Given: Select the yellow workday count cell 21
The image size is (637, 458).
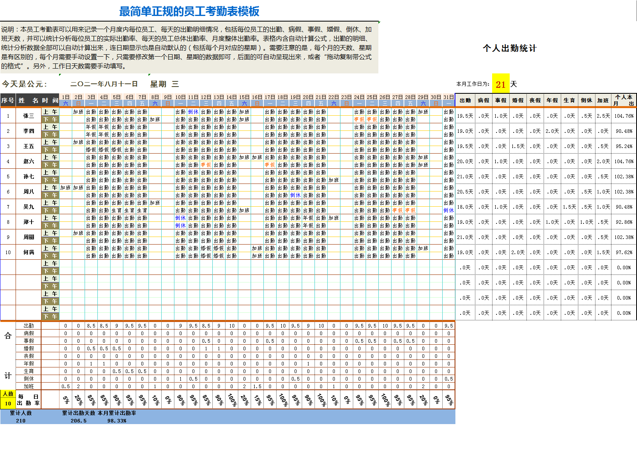Looking at the screenshot, I should 501,84.
